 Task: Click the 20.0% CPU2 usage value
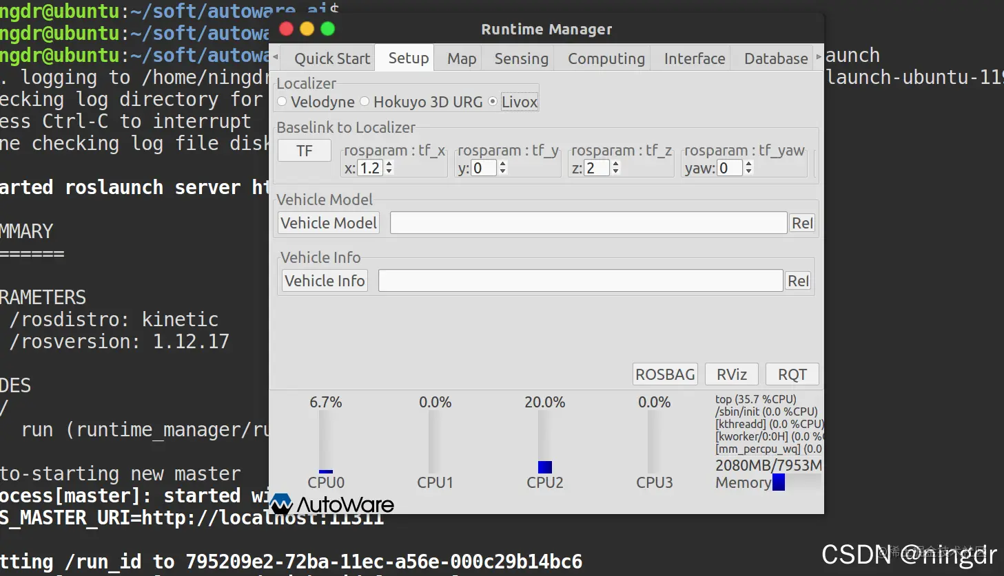coord(545,402)
